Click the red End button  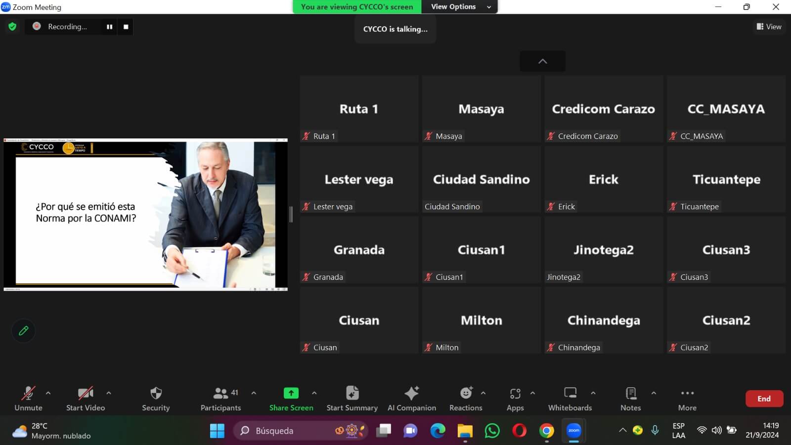coord(764,399)
